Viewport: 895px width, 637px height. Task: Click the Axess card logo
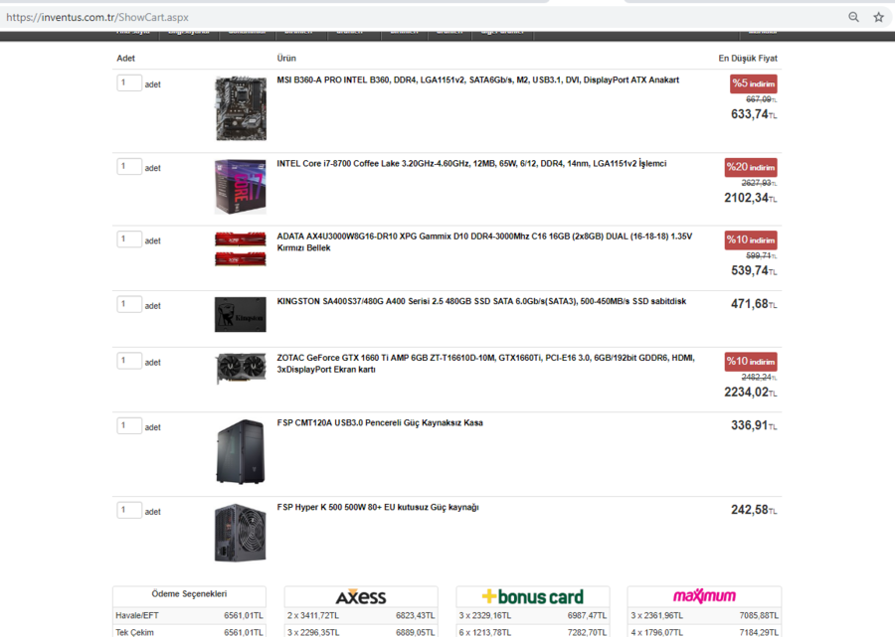point(361,596)
